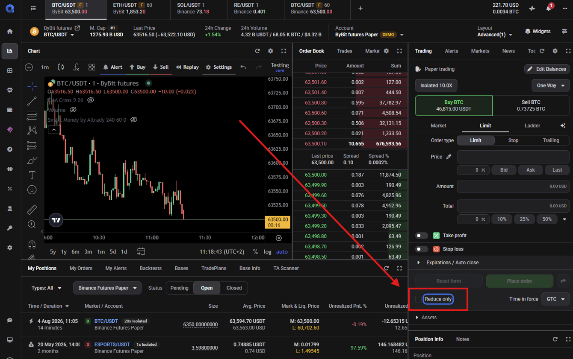This screenshot has width=573, height=359.
Task: Open the indicators fx menu
Action: click(x=76, y=67)
